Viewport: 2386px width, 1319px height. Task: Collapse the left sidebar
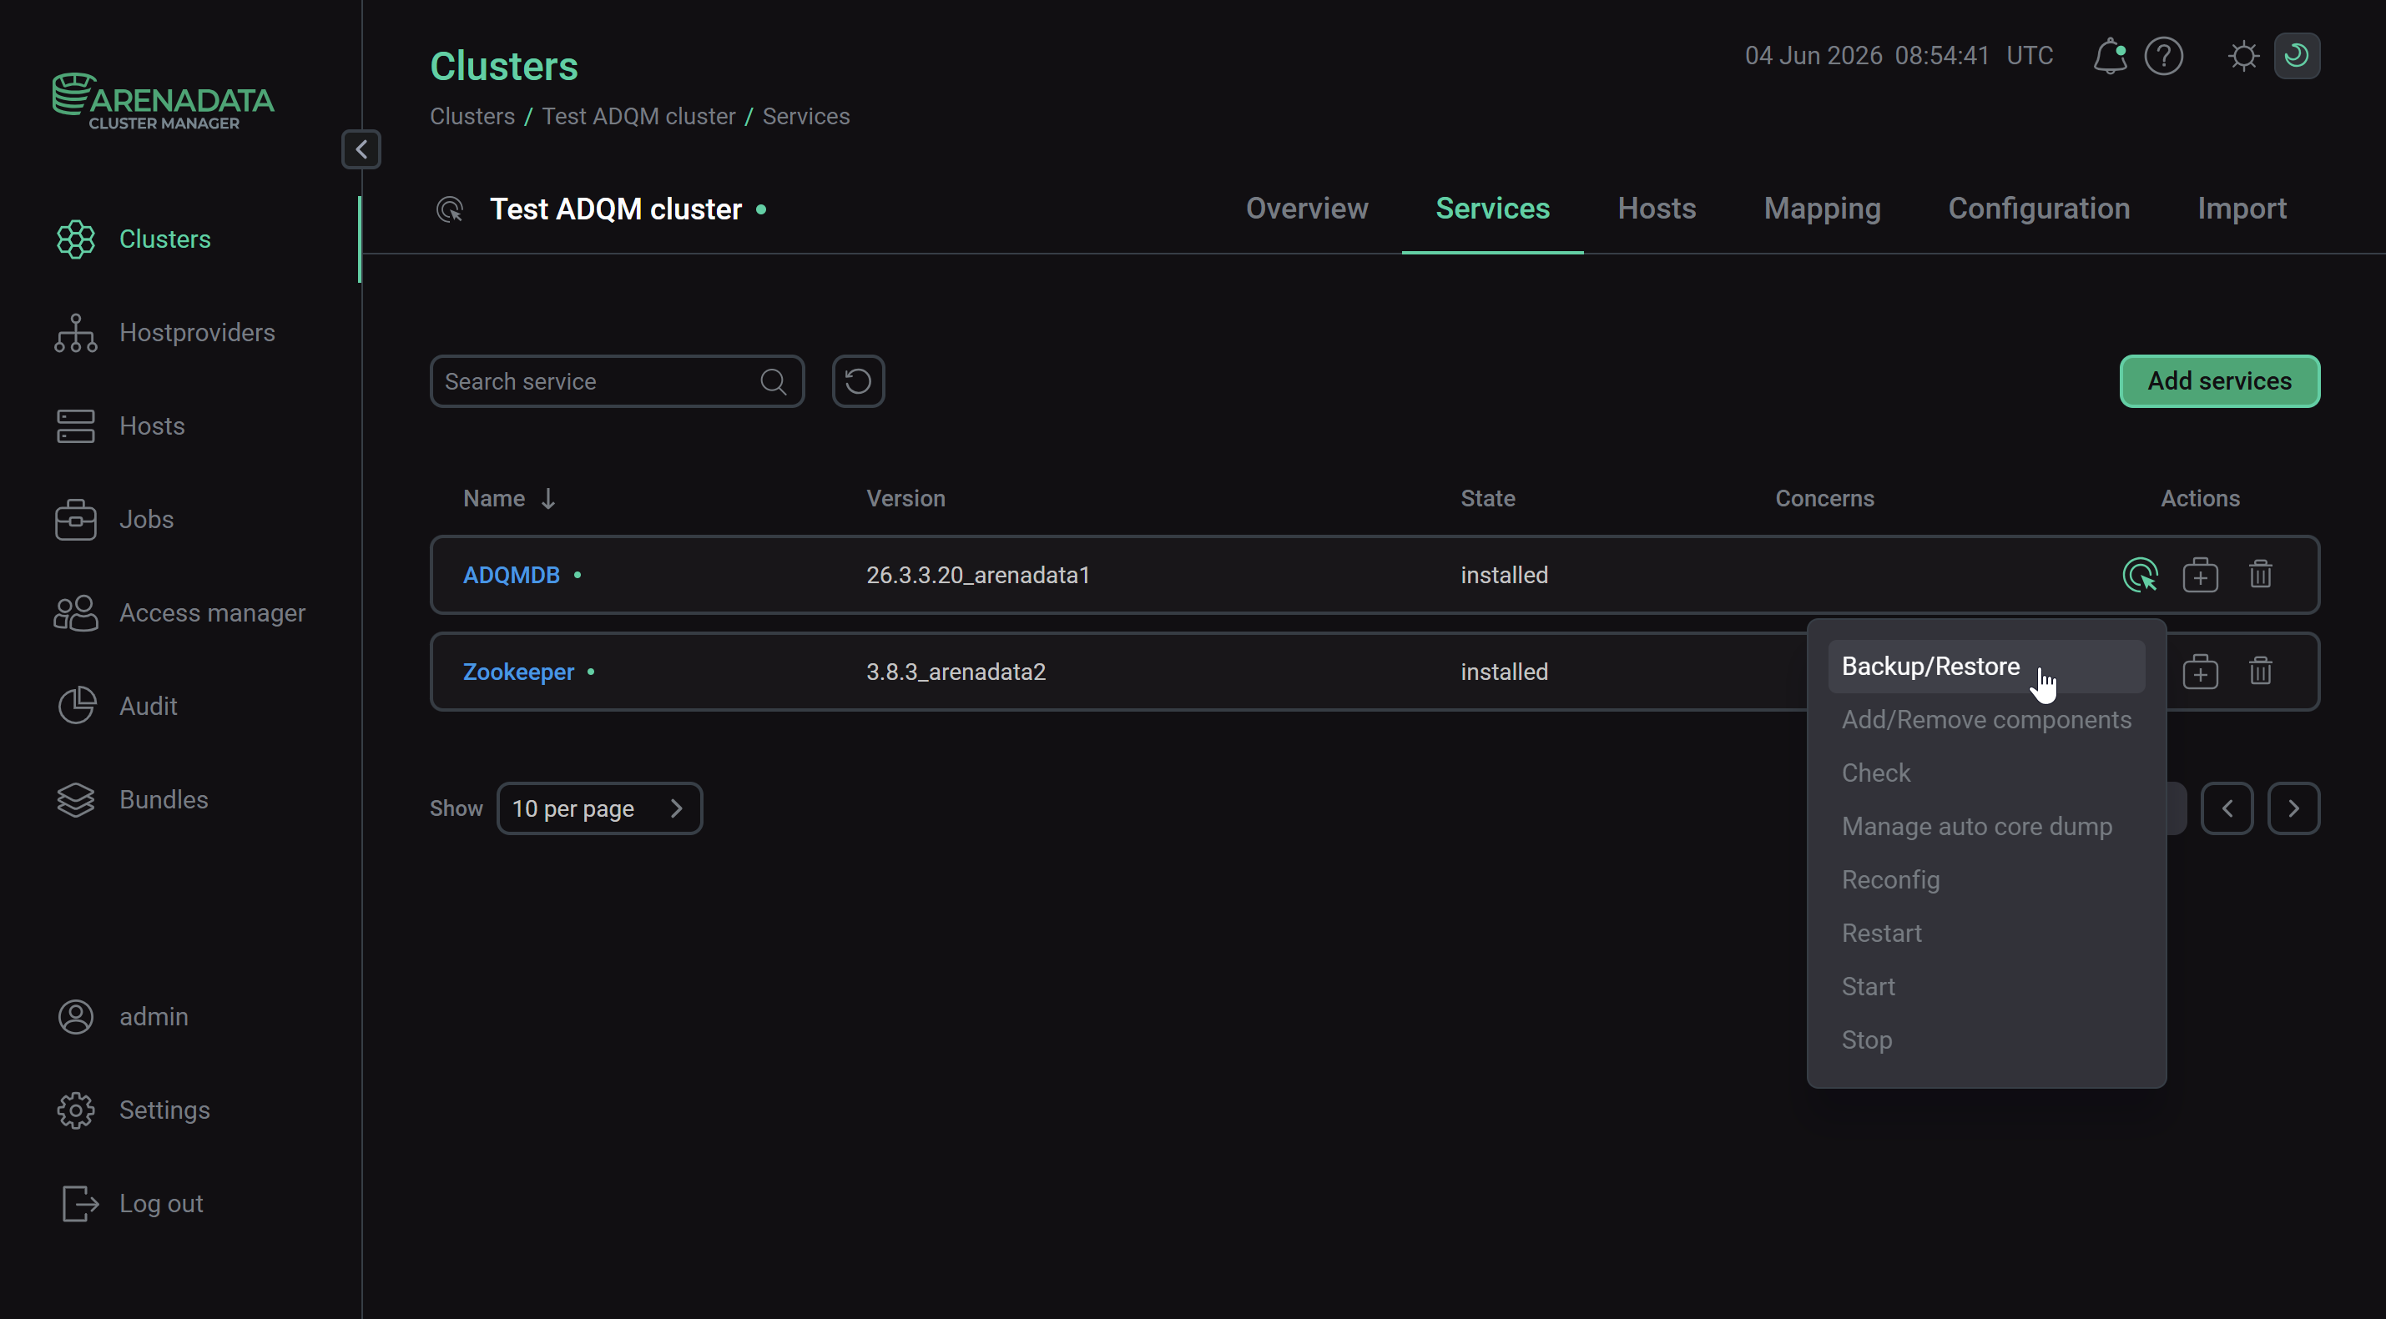pos(361,149)
